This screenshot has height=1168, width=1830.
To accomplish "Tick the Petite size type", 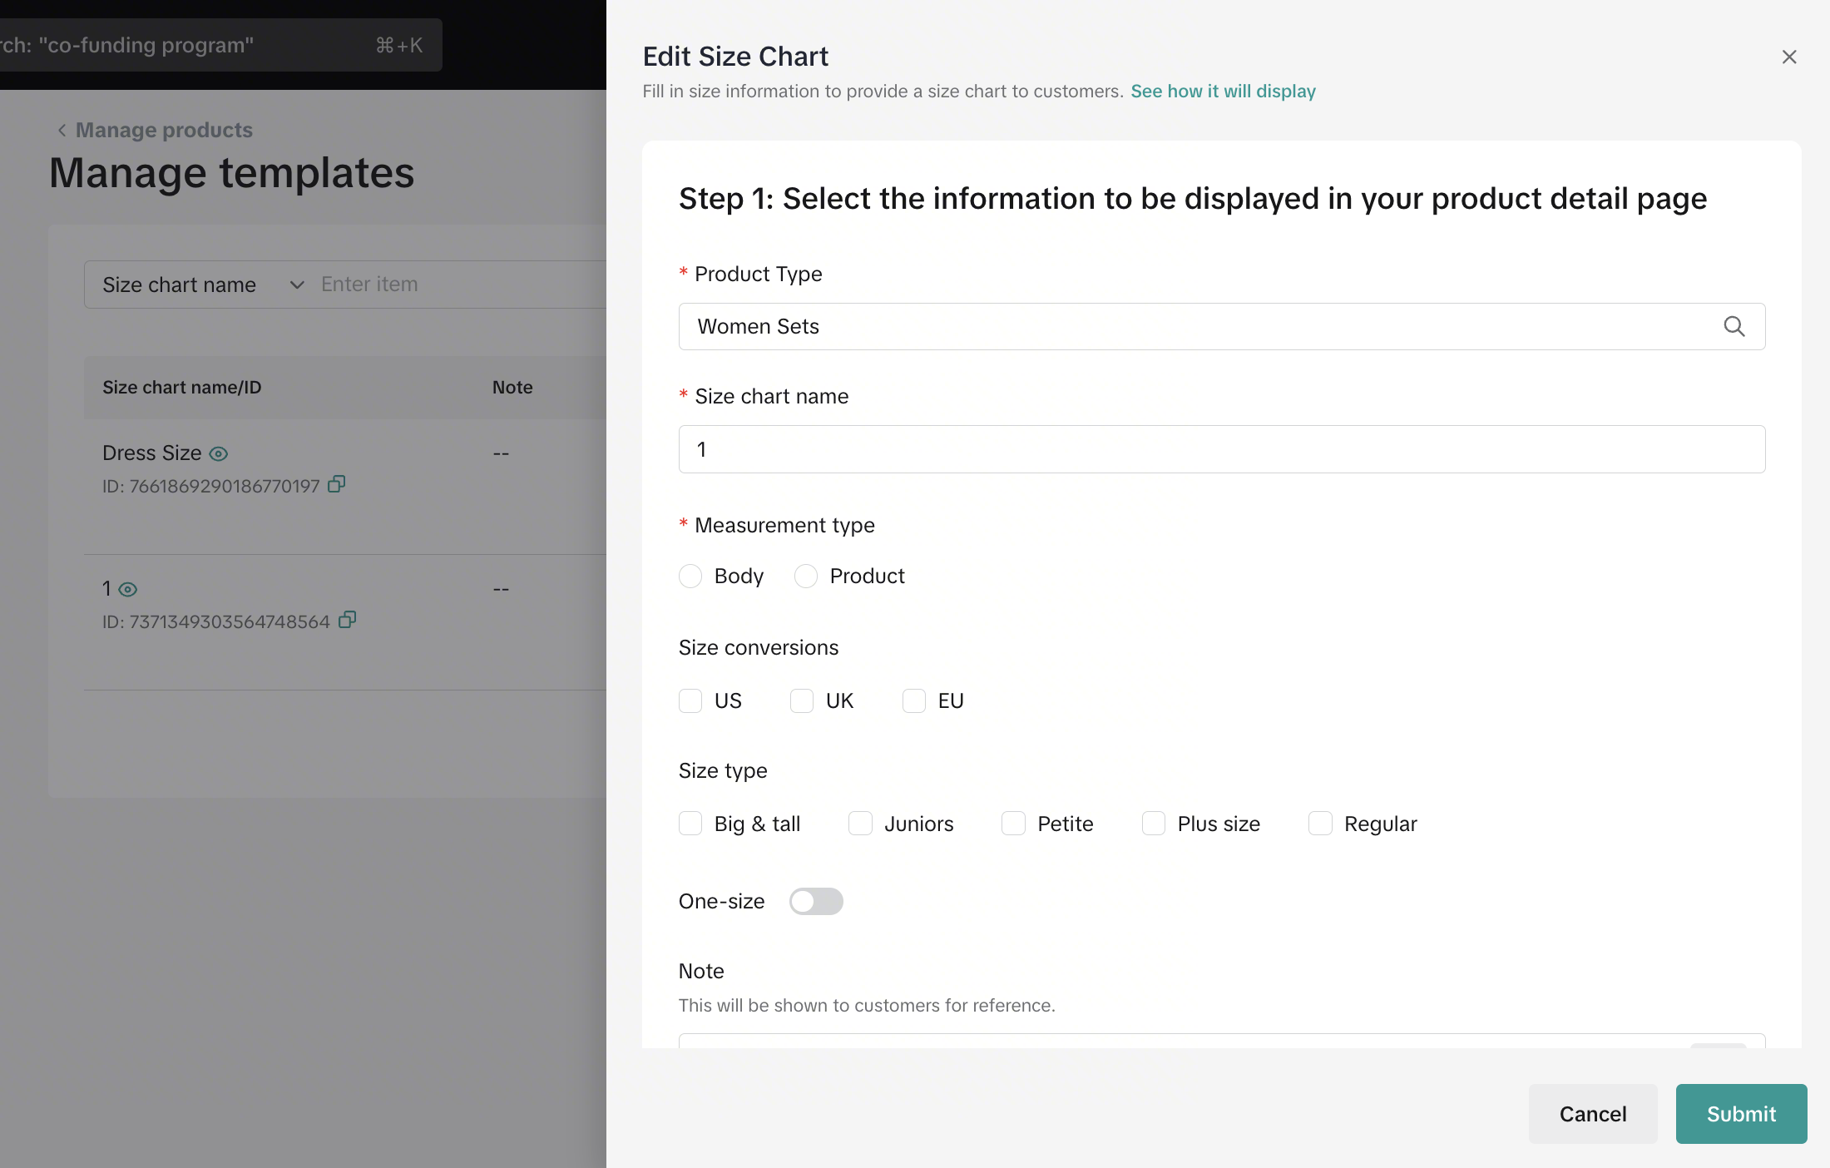I will (1013, 824).
